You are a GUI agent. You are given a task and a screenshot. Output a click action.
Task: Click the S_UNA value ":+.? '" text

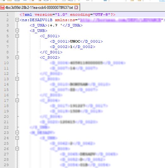click(55, 25)
